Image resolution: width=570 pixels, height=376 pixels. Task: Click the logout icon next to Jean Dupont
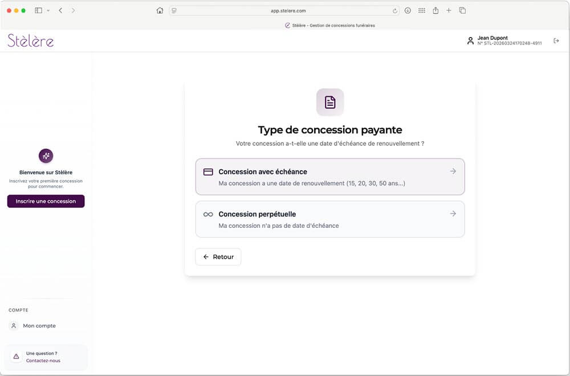point(556,40)
